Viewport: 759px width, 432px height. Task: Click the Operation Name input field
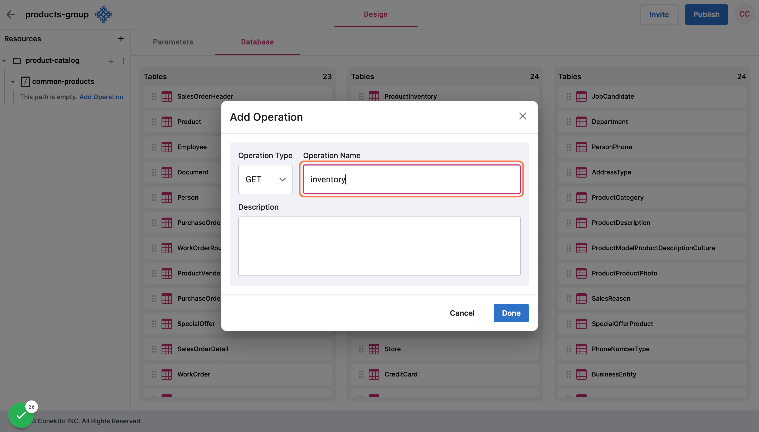pyautogui.click(x=411, y=179)
